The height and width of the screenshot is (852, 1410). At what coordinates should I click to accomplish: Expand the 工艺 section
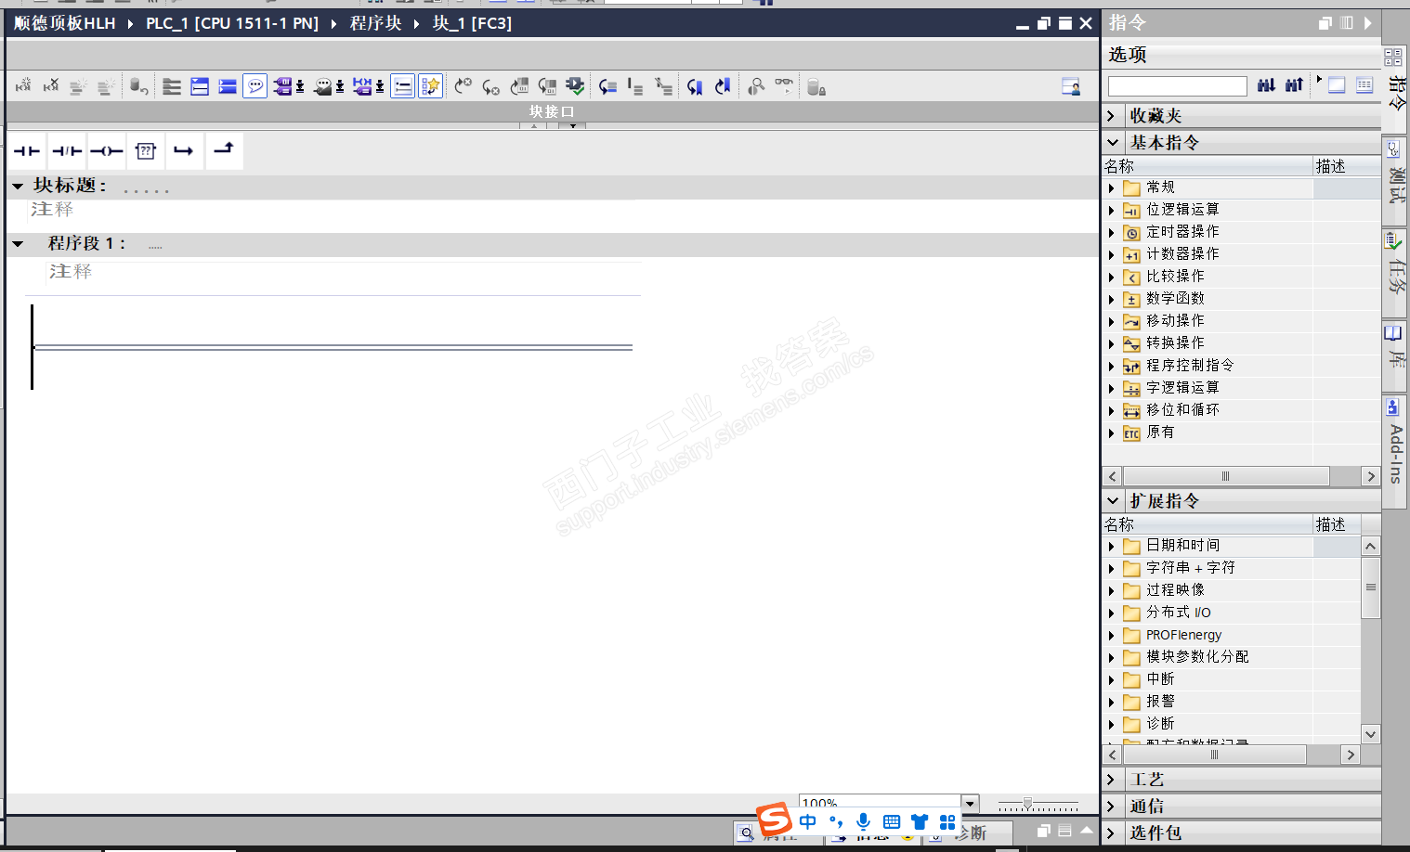(x=1112, y=780)
